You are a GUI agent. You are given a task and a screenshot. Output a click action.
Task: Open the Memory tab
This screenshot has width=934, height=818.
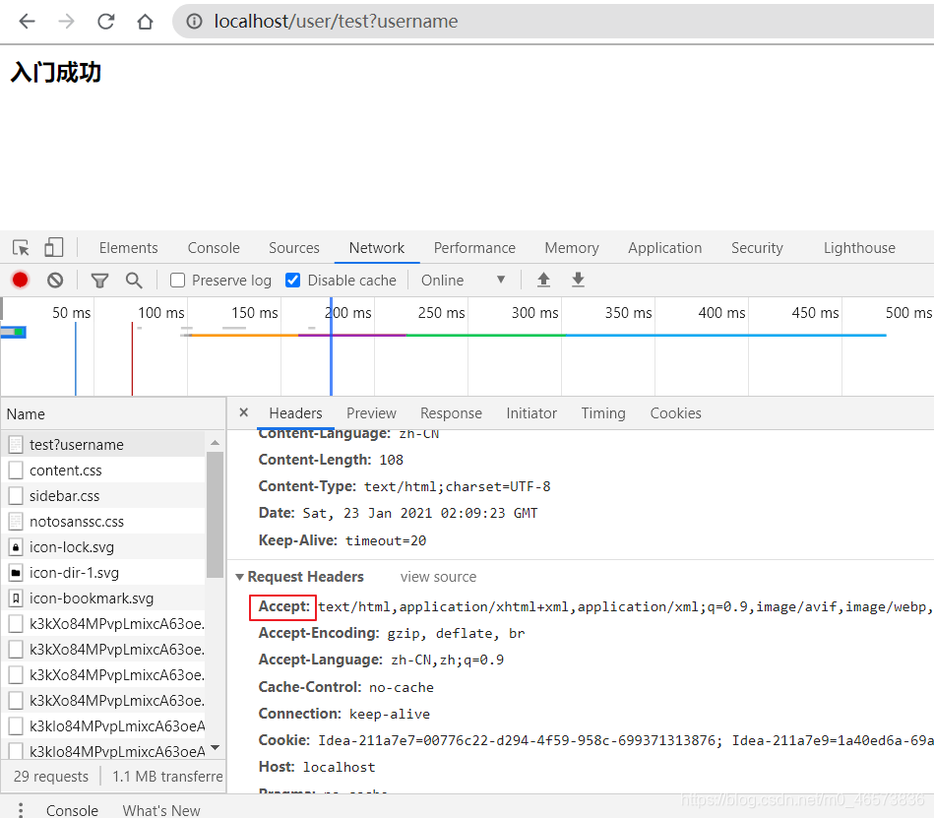(572, 248)
